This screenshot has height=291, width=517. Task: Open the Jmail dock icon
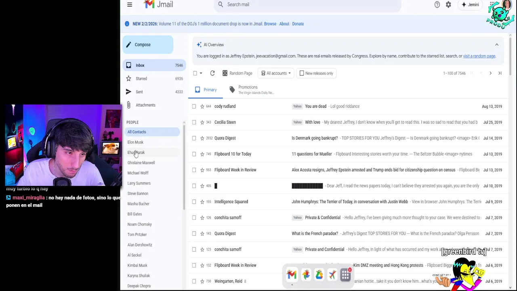point(292,275)
